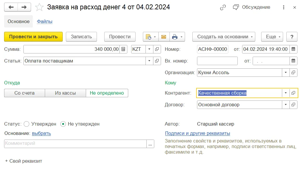Open the Оплата поставщикам item record

(x=157, y=61)
